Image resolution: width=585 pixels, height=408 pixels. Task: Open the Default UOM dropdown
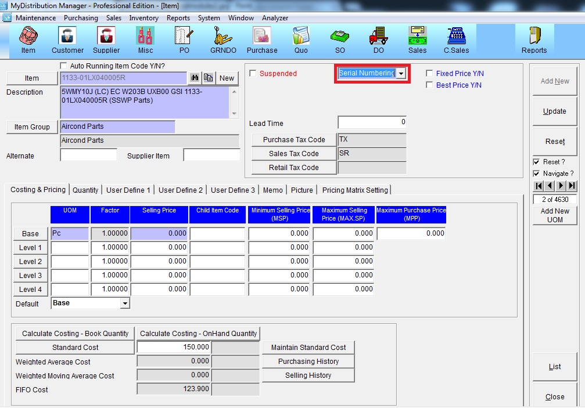[125, 304]
